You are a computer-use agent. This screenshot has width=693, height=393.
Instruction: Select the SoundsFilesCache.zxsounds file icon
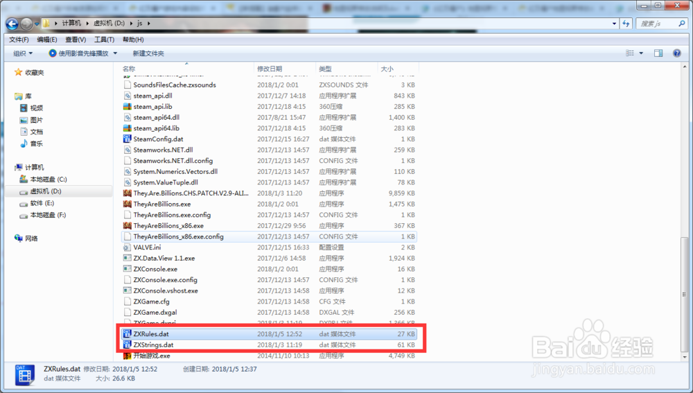point(128,85)
